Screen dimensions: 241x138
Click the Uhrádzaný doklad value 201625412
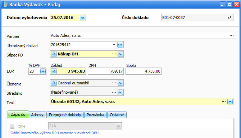tap(61, 45)
